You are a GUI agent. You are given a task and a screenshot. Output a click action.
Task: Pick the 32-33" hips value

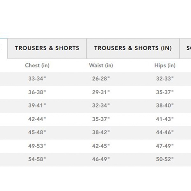tap(165, 79)
